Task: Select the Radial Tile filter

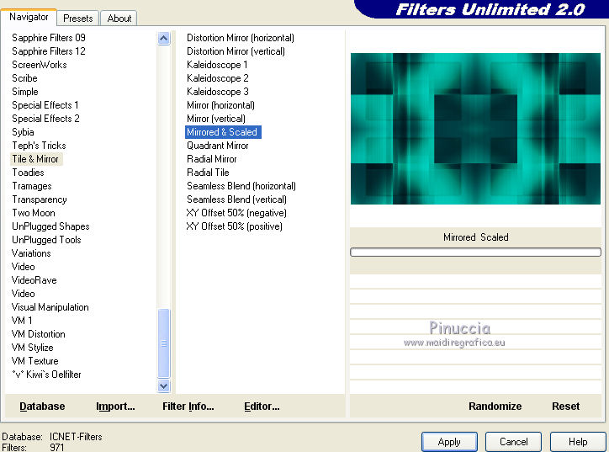Action: [208, 173]
